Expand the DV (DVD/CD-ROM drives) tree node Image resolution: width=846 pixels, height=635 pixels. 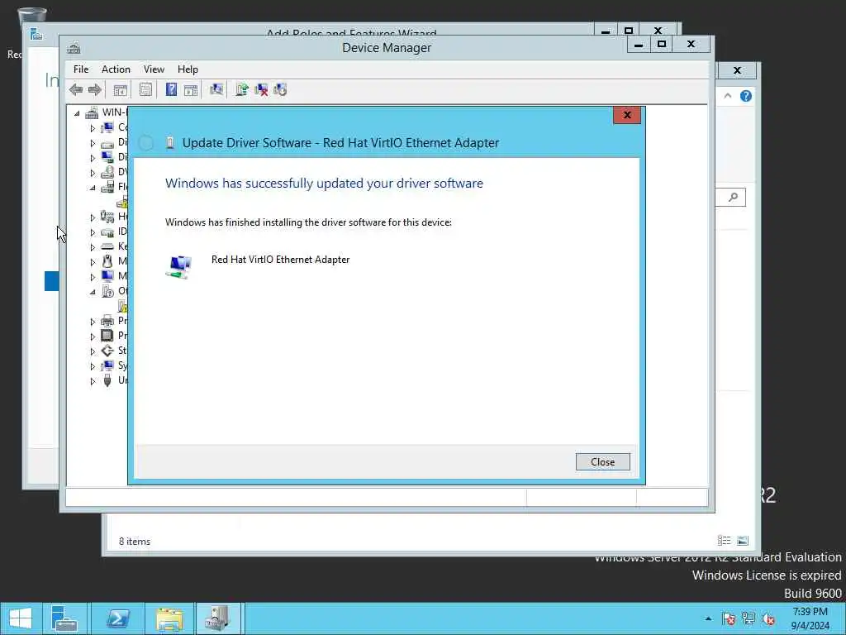93,173
